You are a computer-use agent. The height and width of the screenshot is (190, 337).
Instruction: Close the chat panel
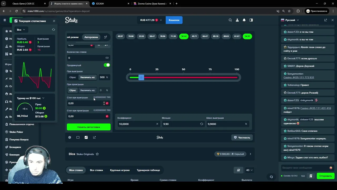(x=332, y=20)
